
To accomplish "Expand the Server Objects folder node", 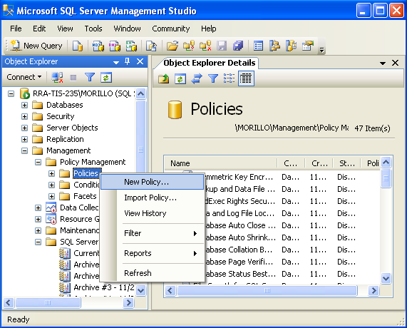I will 24,128.
